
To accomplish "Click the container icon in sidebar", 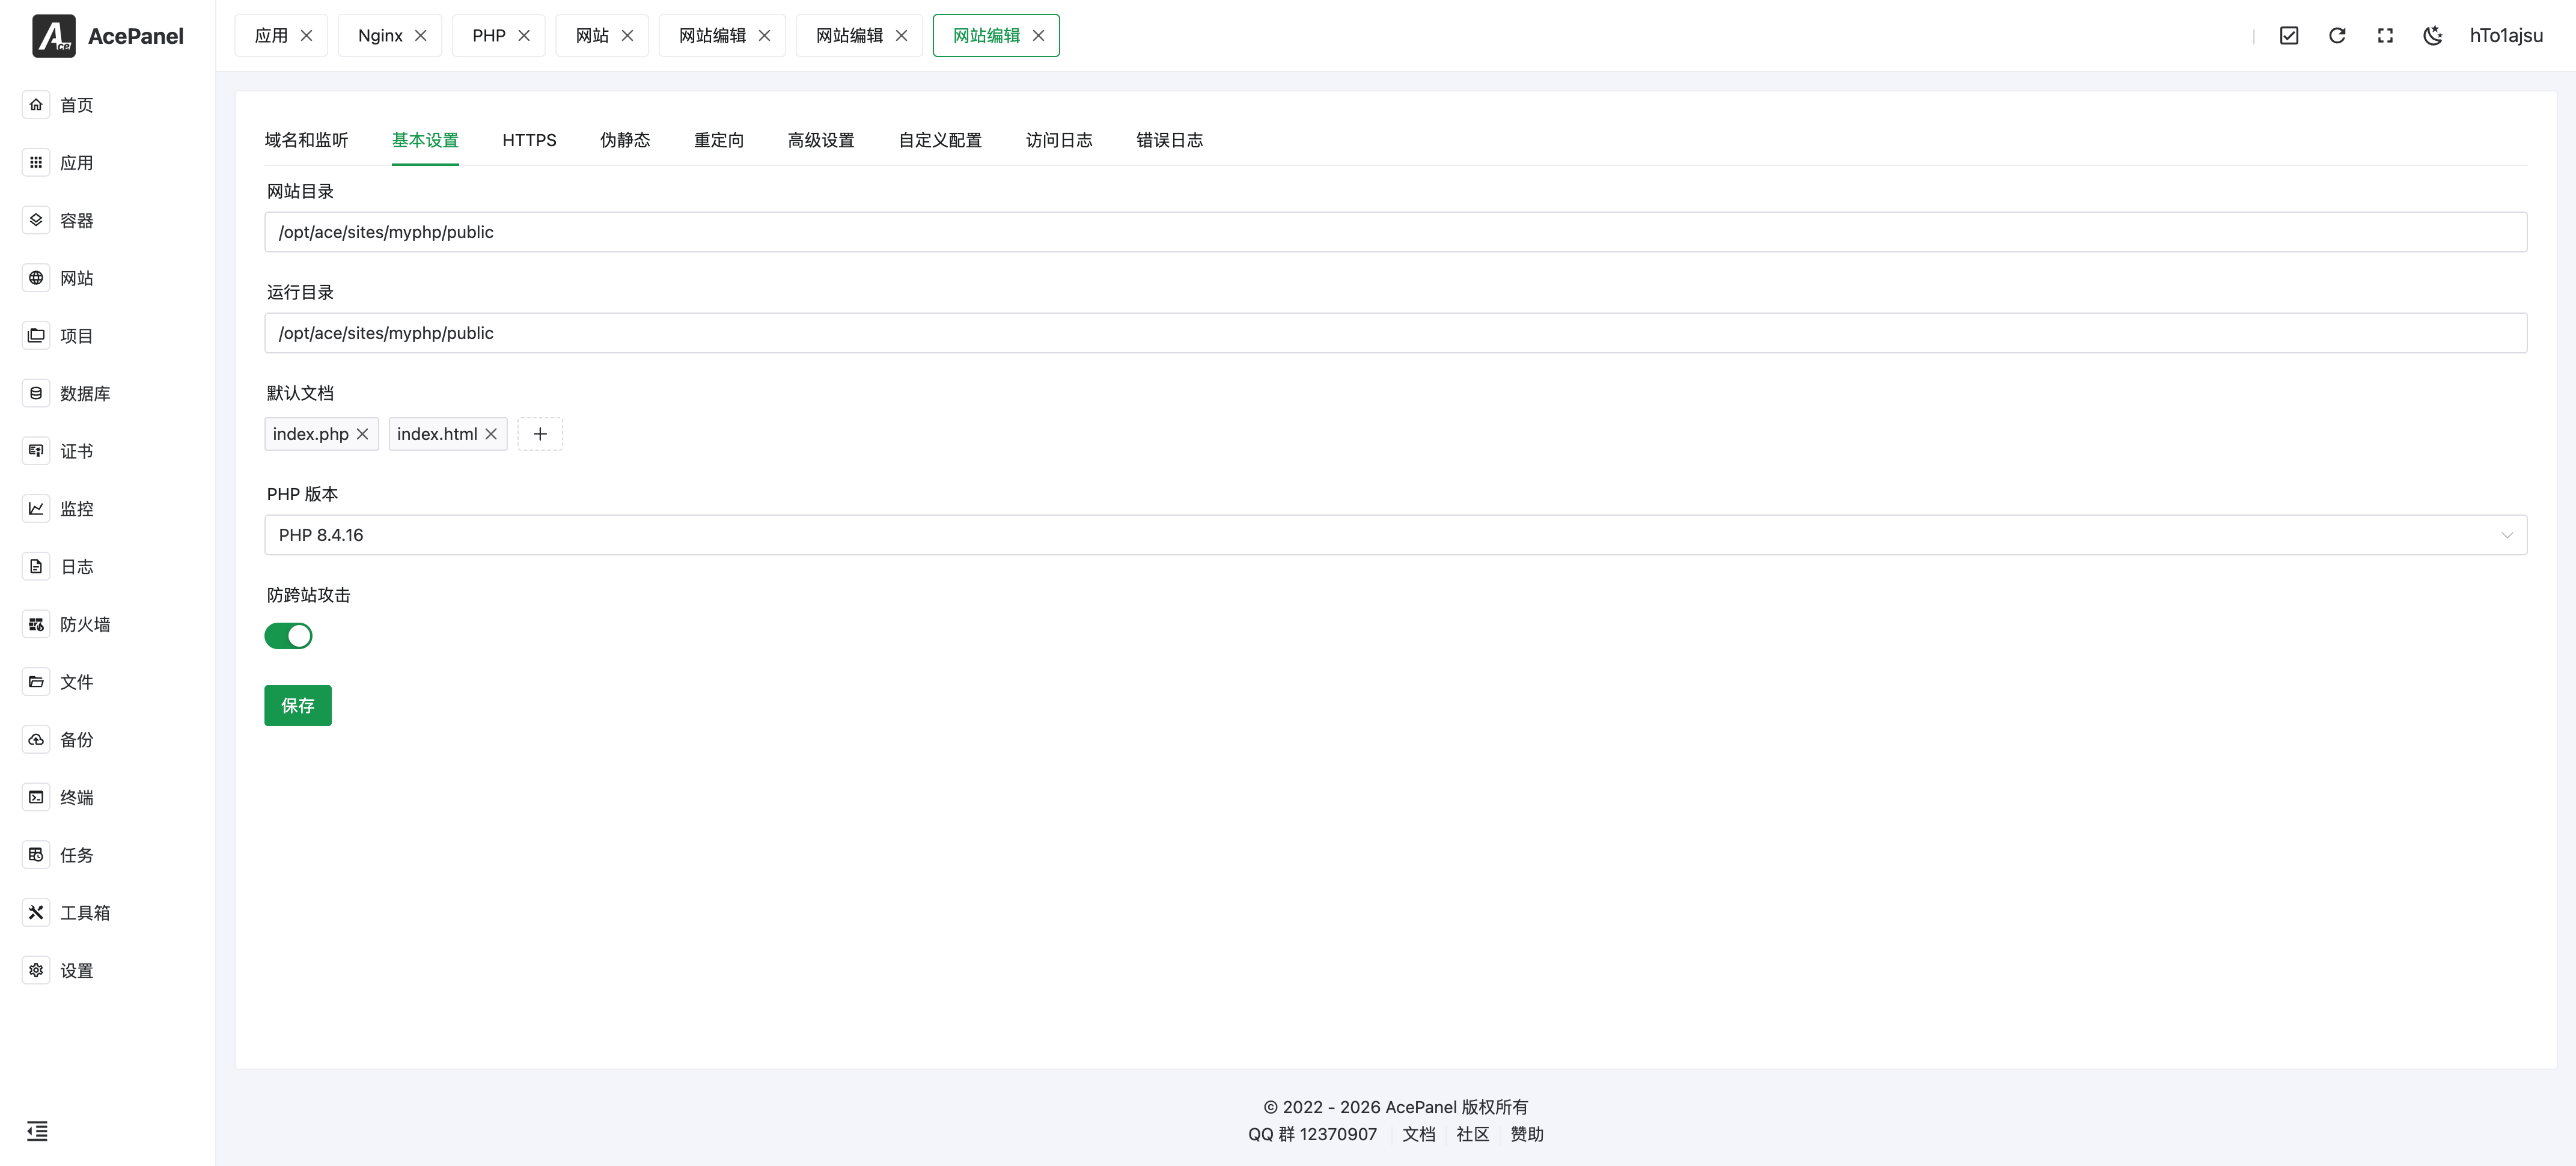I will pyautogui.click(x=36, y=220).
